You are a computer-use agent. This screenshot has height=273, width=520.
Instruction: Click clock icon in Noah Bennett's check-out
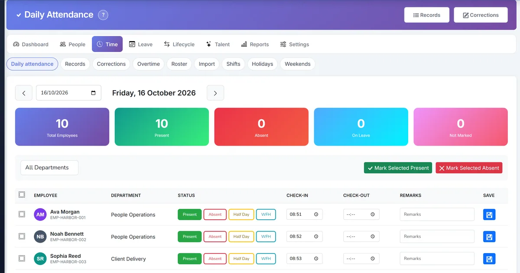[373, 237]
